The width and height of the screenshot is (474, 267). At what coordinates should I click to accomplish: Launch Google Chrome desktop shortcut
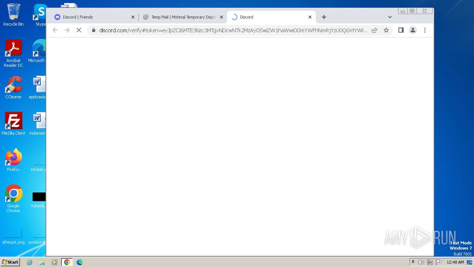pyautogui.click(x=13, y=199)
